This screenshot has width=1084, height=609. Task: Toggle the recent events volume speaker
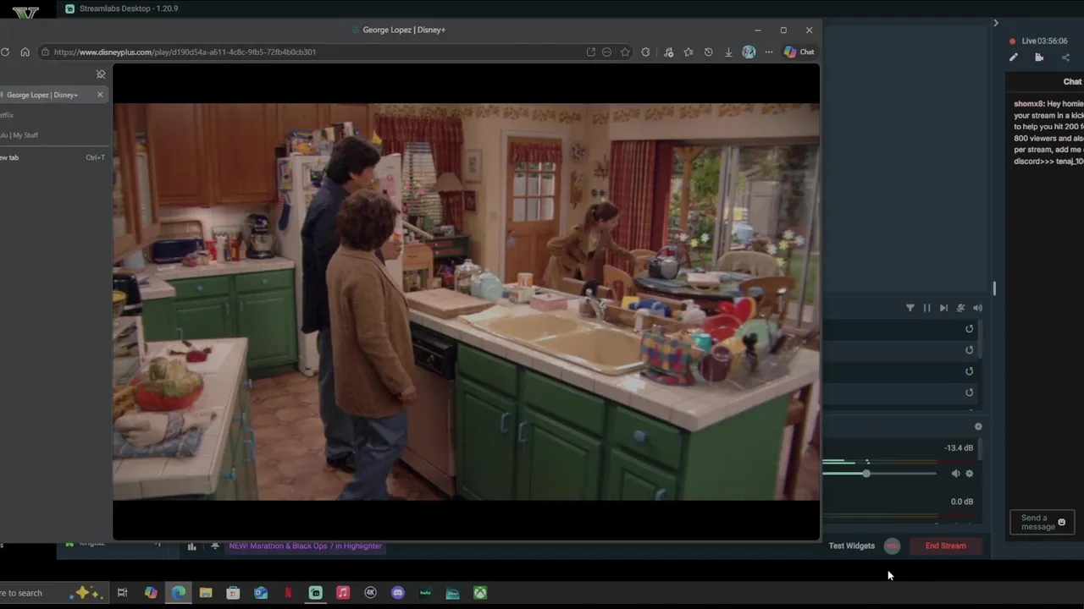click(977, 308)
